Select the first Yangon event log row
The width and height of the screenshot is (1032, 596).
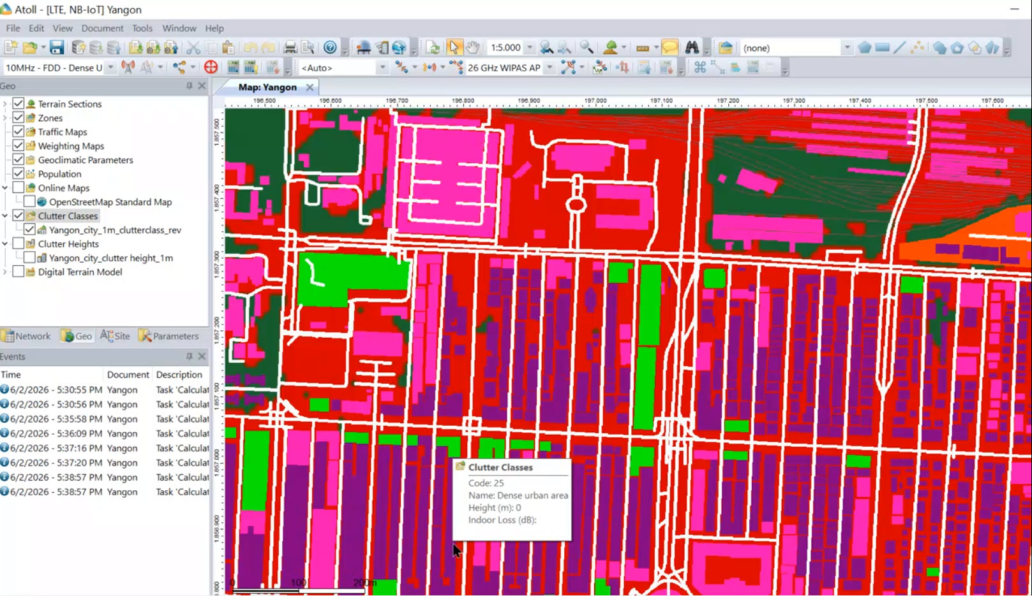105,389
